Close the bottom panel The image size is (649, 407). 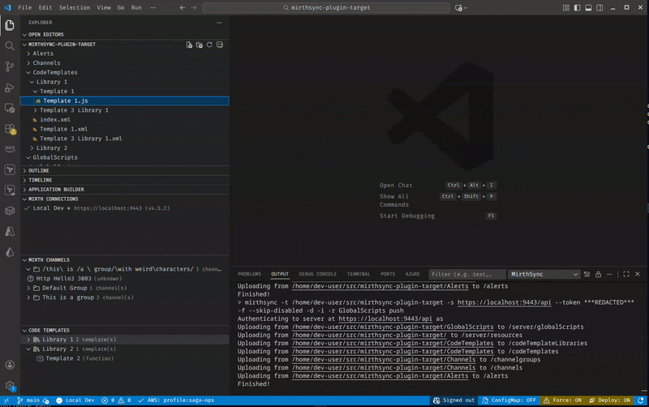(638, 274)
